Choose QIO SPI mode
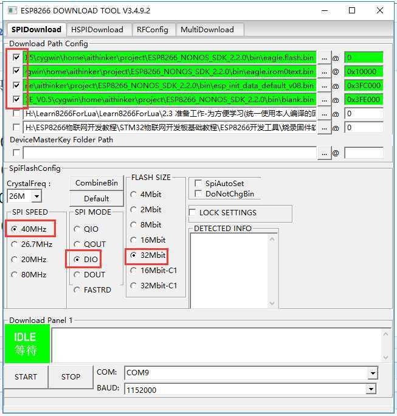Viewport: 397px width, 416px height. pyautogui.click(x=86, y=229)
